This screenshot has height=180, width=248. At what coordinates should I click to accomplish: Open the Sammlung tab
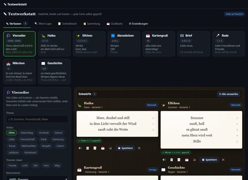click(x=92, y=24)
